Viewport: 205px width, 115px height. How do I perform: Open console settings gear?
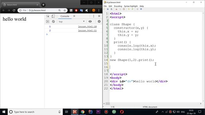(x=99, y=21)
